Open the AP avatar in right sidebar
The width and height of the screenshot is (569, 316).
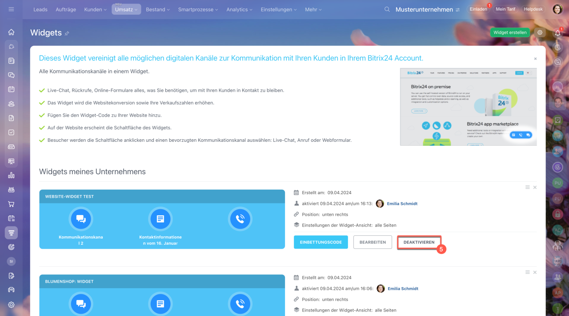pos(557,293)
